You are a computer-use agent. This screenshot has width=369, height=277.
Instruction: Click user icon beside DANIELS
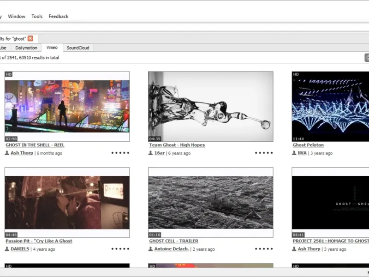coord(7,249)
